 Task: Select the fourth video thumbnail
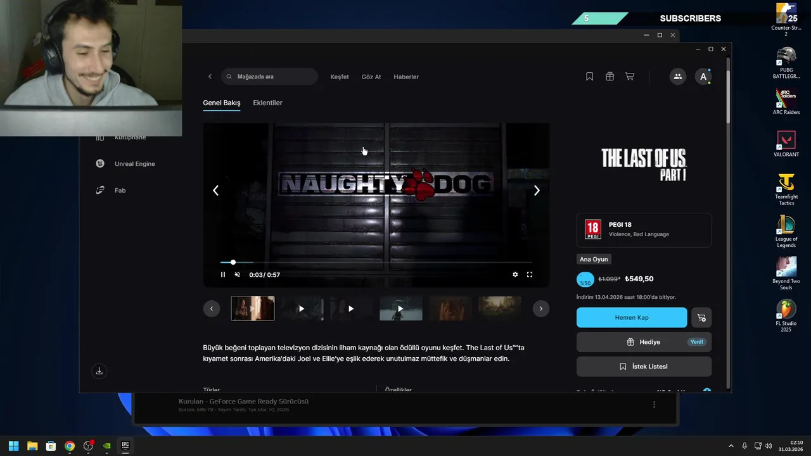400,308
